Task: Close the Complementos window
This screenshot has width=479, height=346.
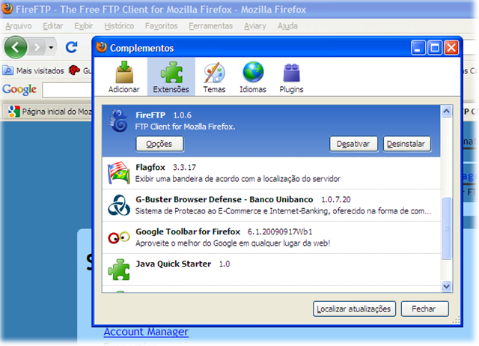Action: click(x=451, y=48)
